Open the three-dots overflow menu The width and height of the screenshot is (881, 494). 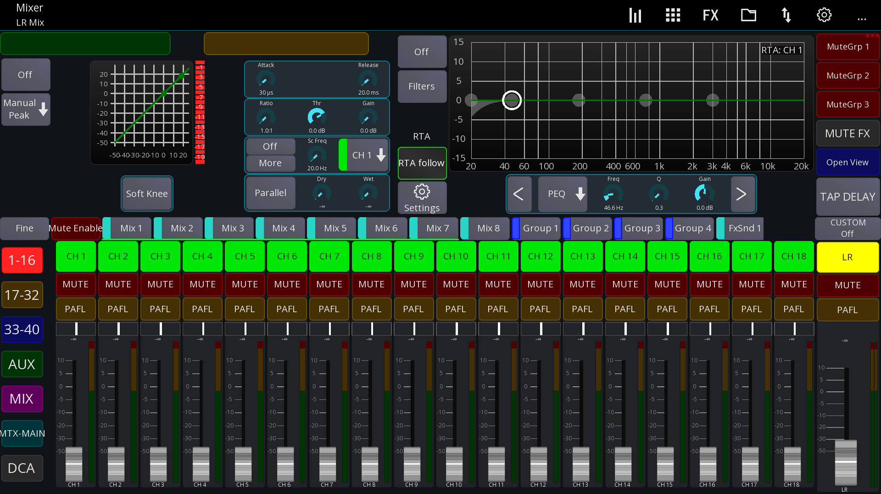(x=862, y=19)
